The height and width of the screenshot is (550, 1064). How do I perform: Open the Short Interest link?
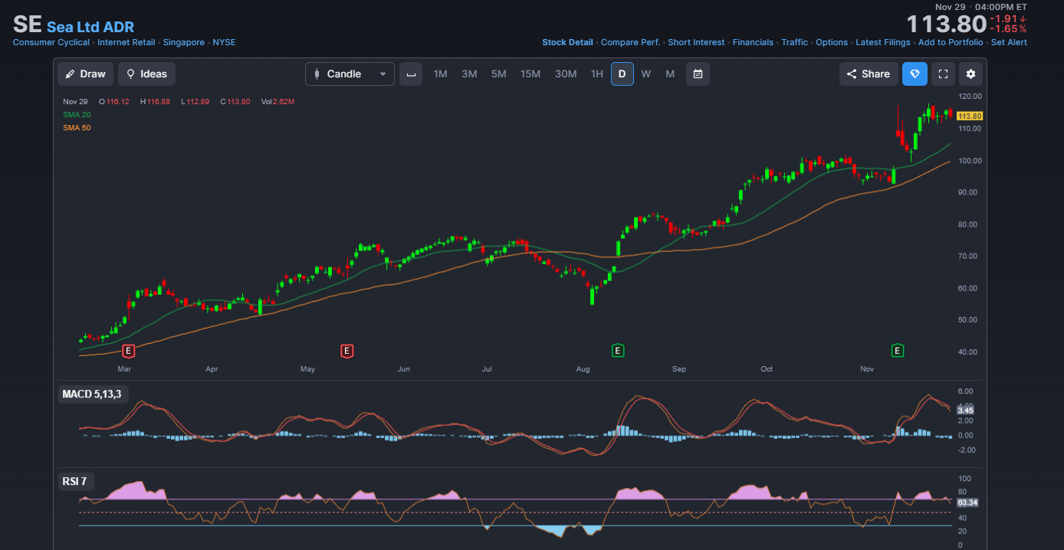(696, 42)
